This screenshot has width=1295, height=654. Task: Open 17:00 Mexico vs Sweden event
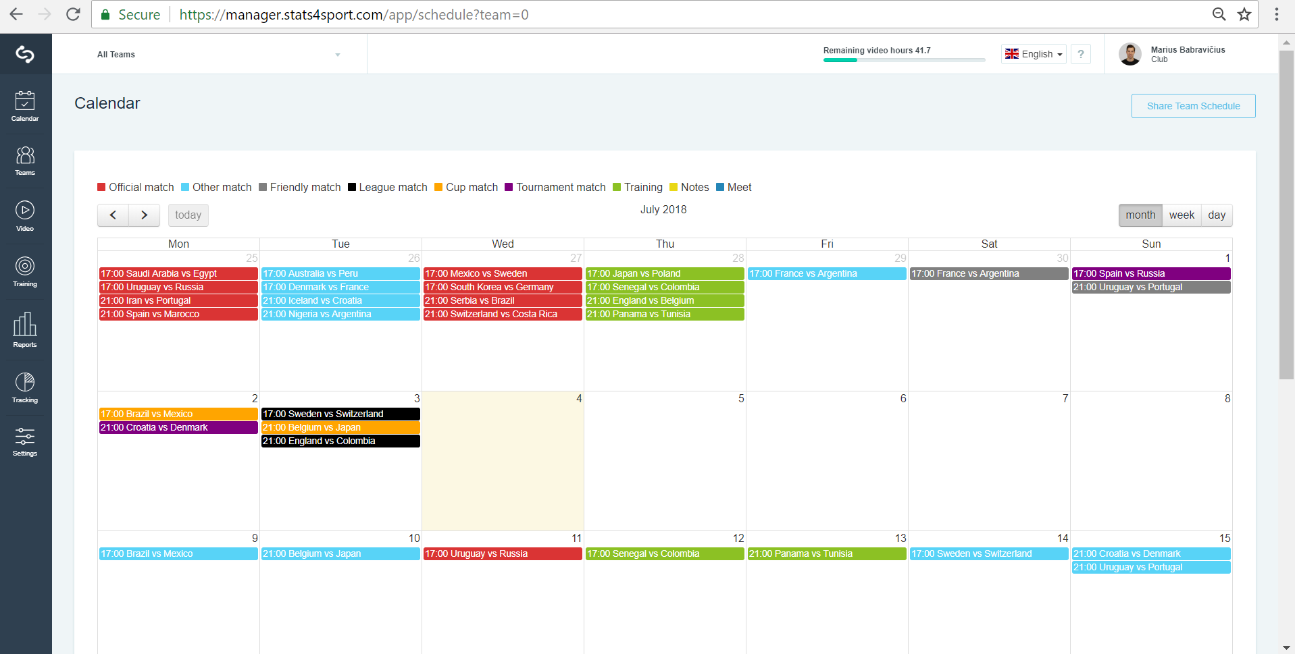click(503, 273)
